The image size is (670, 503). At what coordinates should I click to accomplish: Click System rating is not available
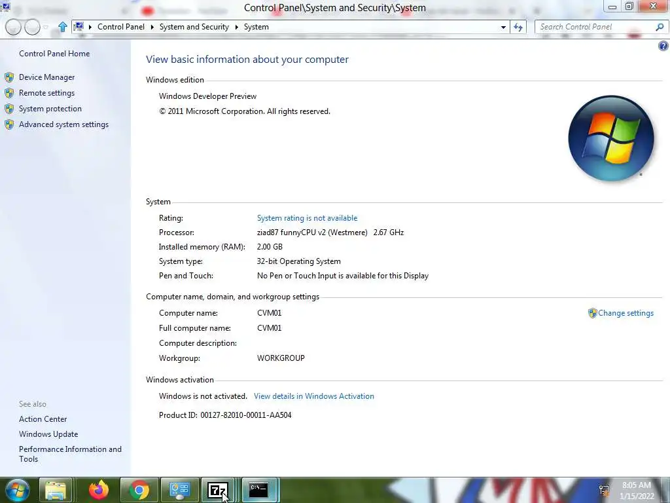tap(307, 218)
